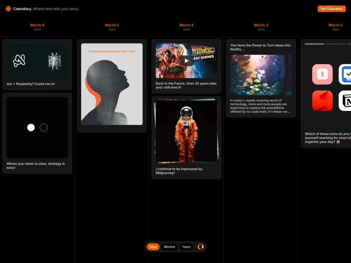Click the Perplexity logo icon

(x=54, y=61)
